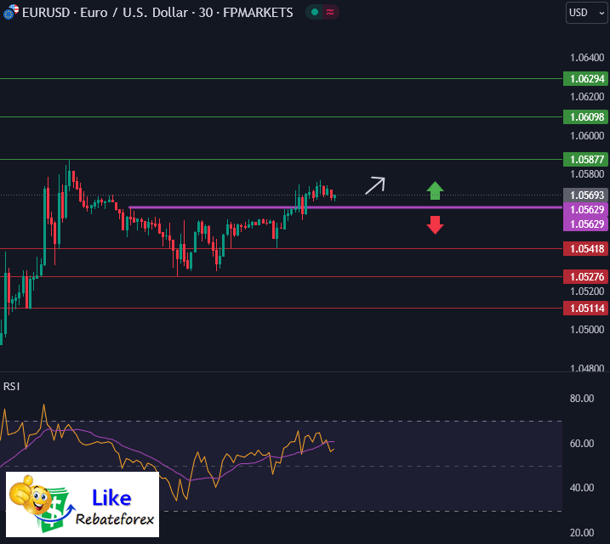The image size is (610, 544).
Task: Select the thick purple horizontal line
Action: [x=345, y=207]
